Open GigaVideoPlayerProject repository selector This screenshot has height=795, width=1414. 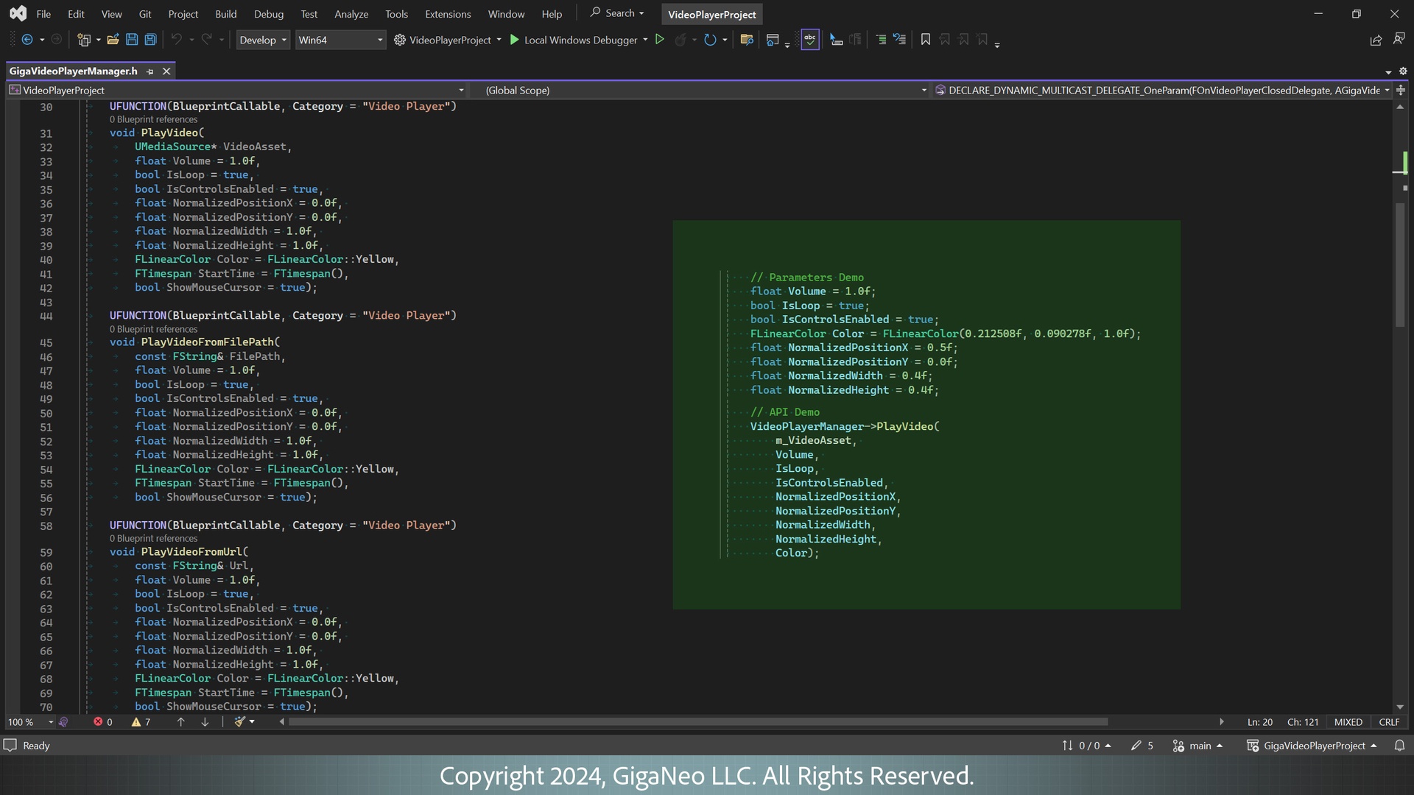click(x=1312, y=746)
